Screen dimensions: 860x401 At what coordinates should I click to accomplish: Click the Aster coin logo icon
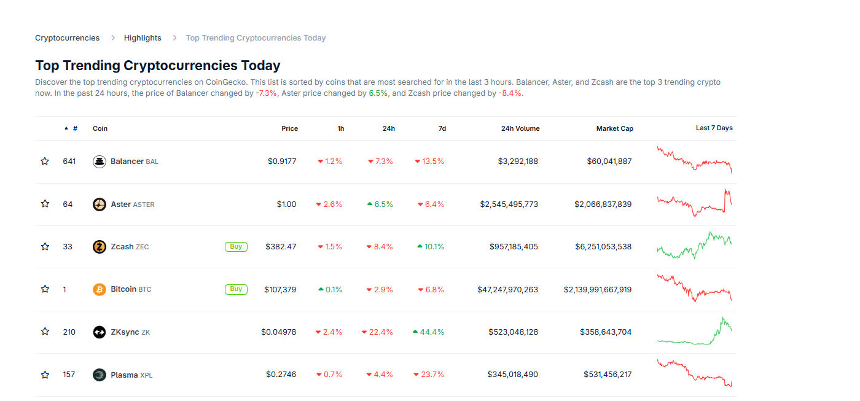point(99,204)
